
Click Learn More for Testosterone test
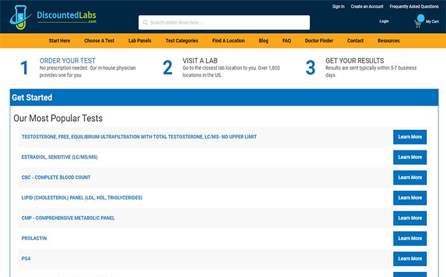click(410, 137)
